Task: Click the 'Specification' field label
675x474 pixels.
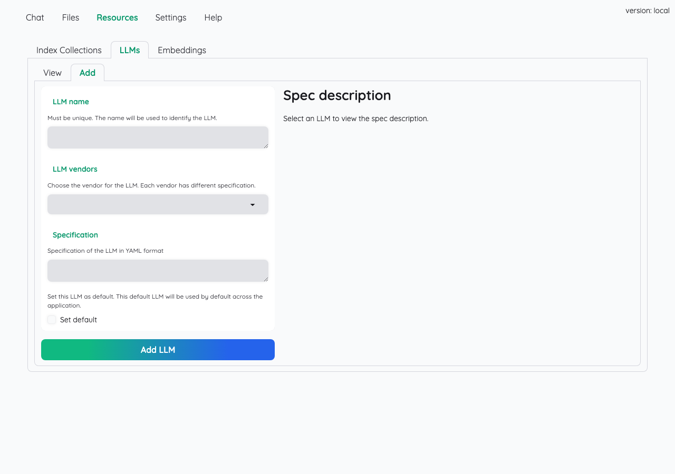Action: pos(75,235)
